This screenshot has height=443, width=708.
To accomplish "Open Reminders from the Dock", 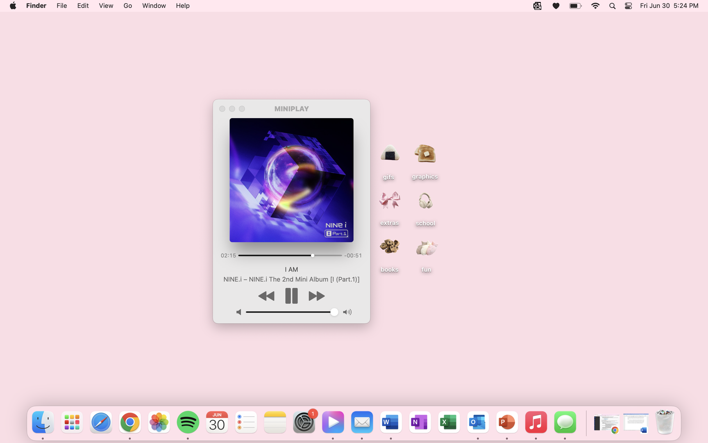I will pos(246,422).
